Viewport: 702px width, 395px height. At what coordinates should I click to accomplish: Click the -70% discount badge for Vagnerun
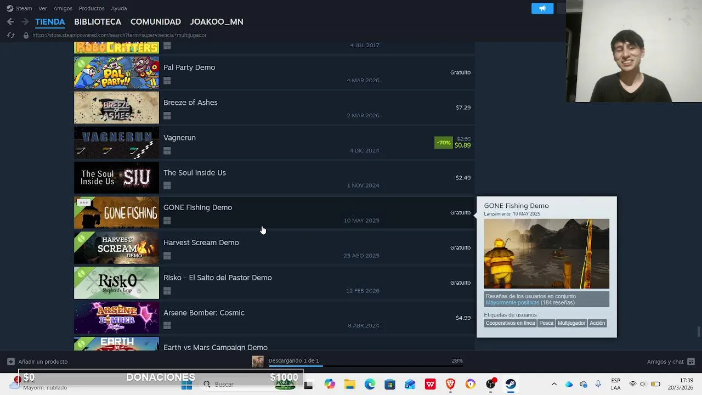point(443,143)
